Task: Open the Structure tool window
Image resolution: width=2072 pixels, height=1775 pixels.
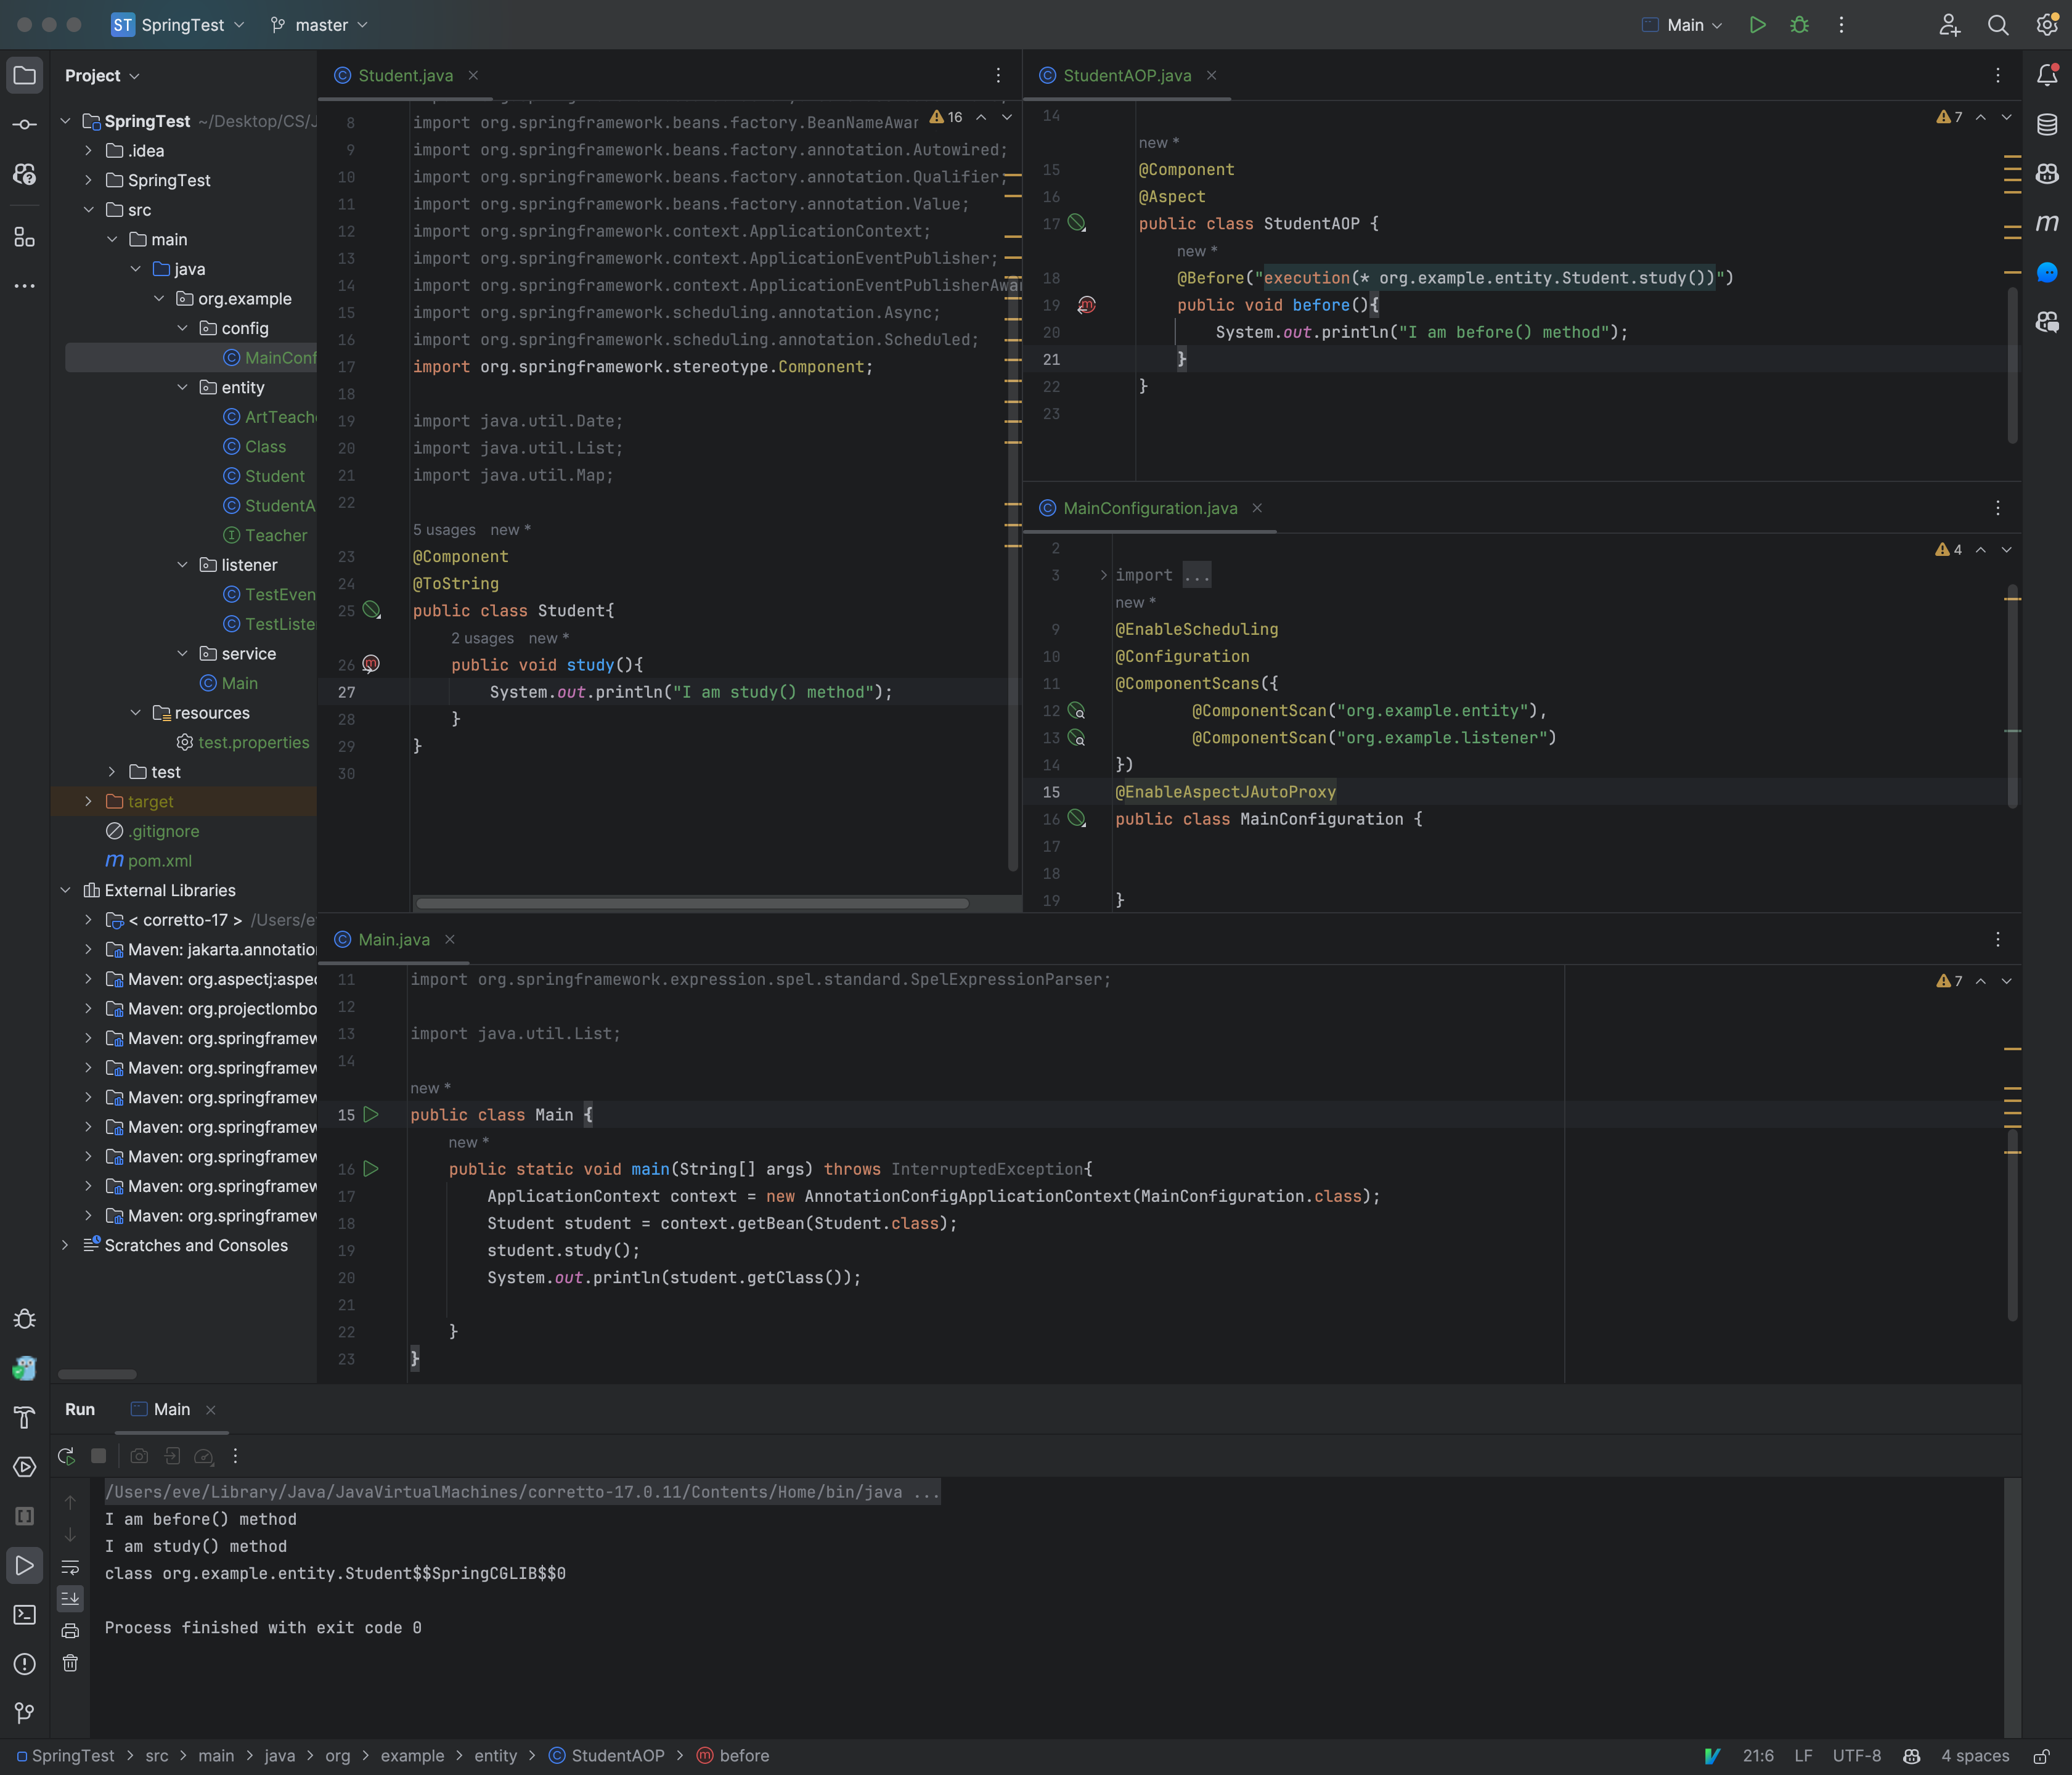Action: [x=25, y=237]
